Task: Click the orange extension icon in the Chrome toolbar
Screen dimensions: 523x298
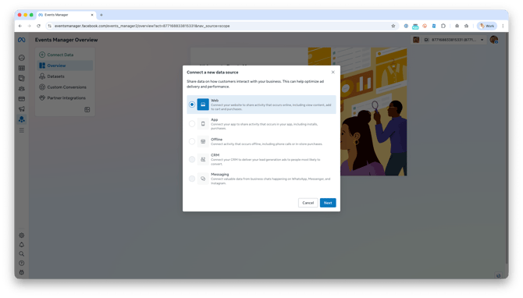Action: tap(425, 26)
